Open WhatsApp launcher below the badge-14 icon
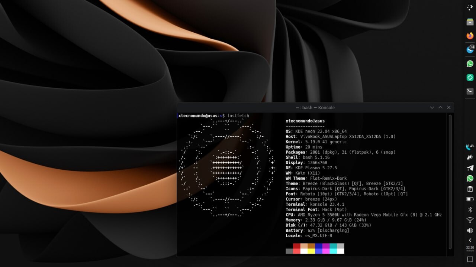This screenshot has height=267, width=476. pos(470,64)
